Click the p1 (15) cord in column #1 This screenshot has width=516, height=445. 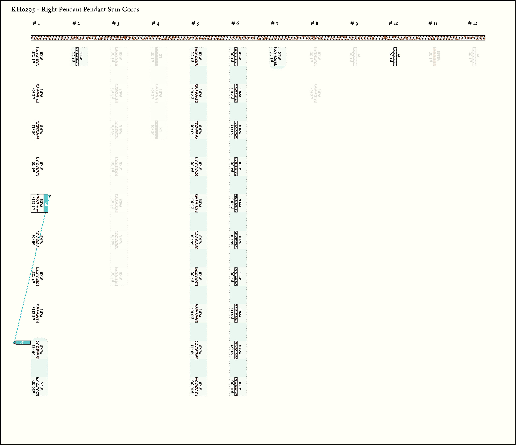37,56
